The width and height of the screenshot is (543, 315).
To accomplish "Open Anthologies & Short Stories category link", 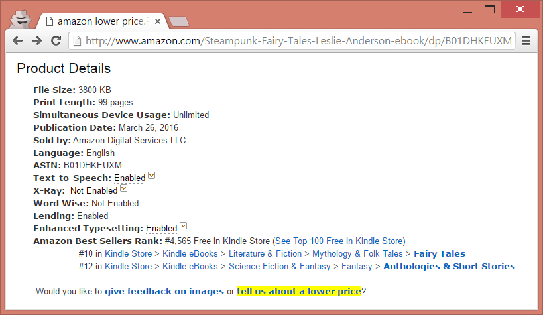I will click(x=449, y=266).
